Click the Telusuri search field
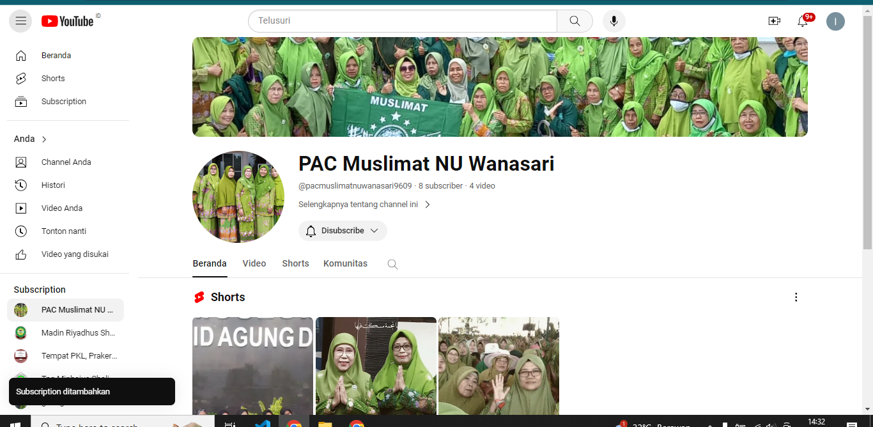 coord(403,21)
